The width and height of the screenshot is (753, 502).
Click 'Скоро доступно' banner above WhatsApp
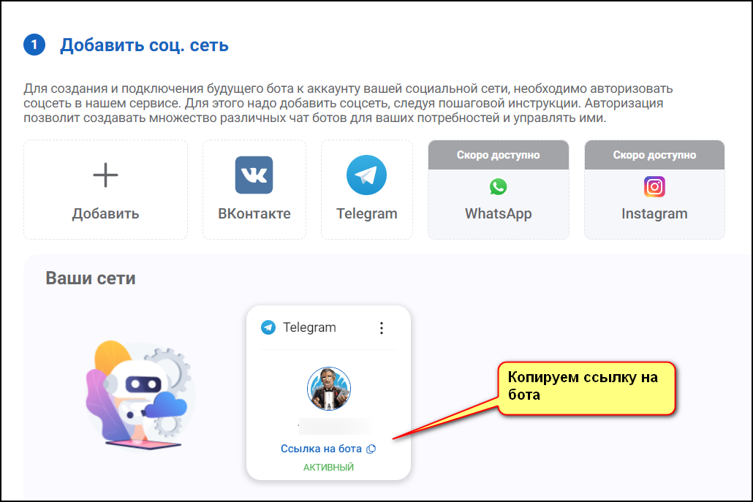point(499,155)
